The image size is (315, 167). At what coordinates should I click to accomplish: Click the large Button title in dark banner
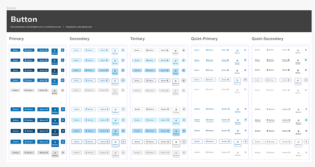24,19
